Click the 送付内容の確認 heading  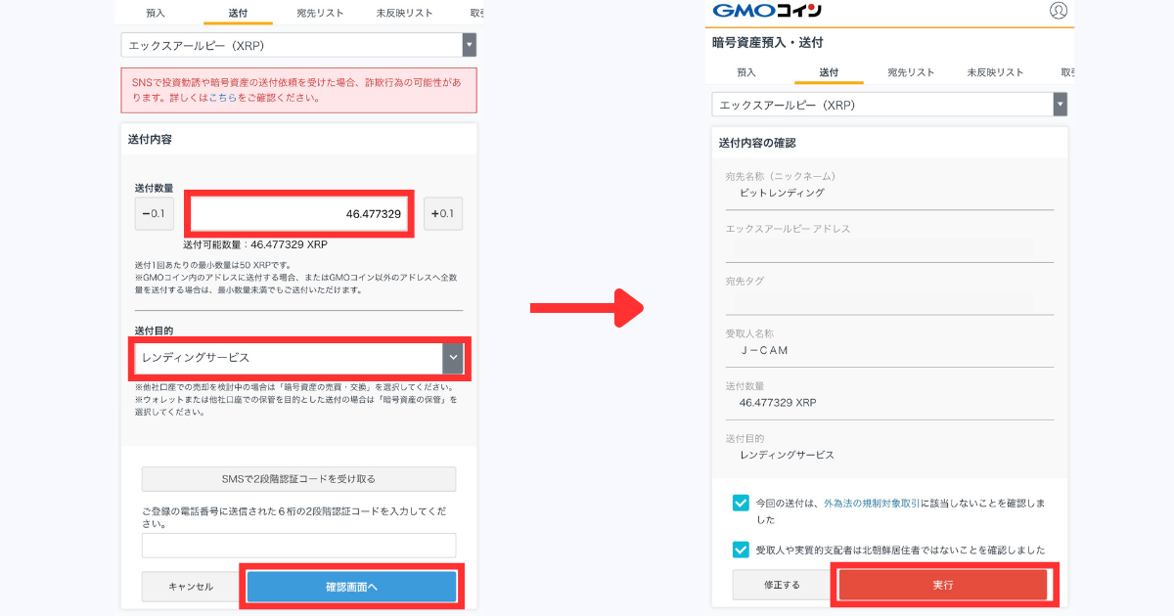click(x=757, y=143)
